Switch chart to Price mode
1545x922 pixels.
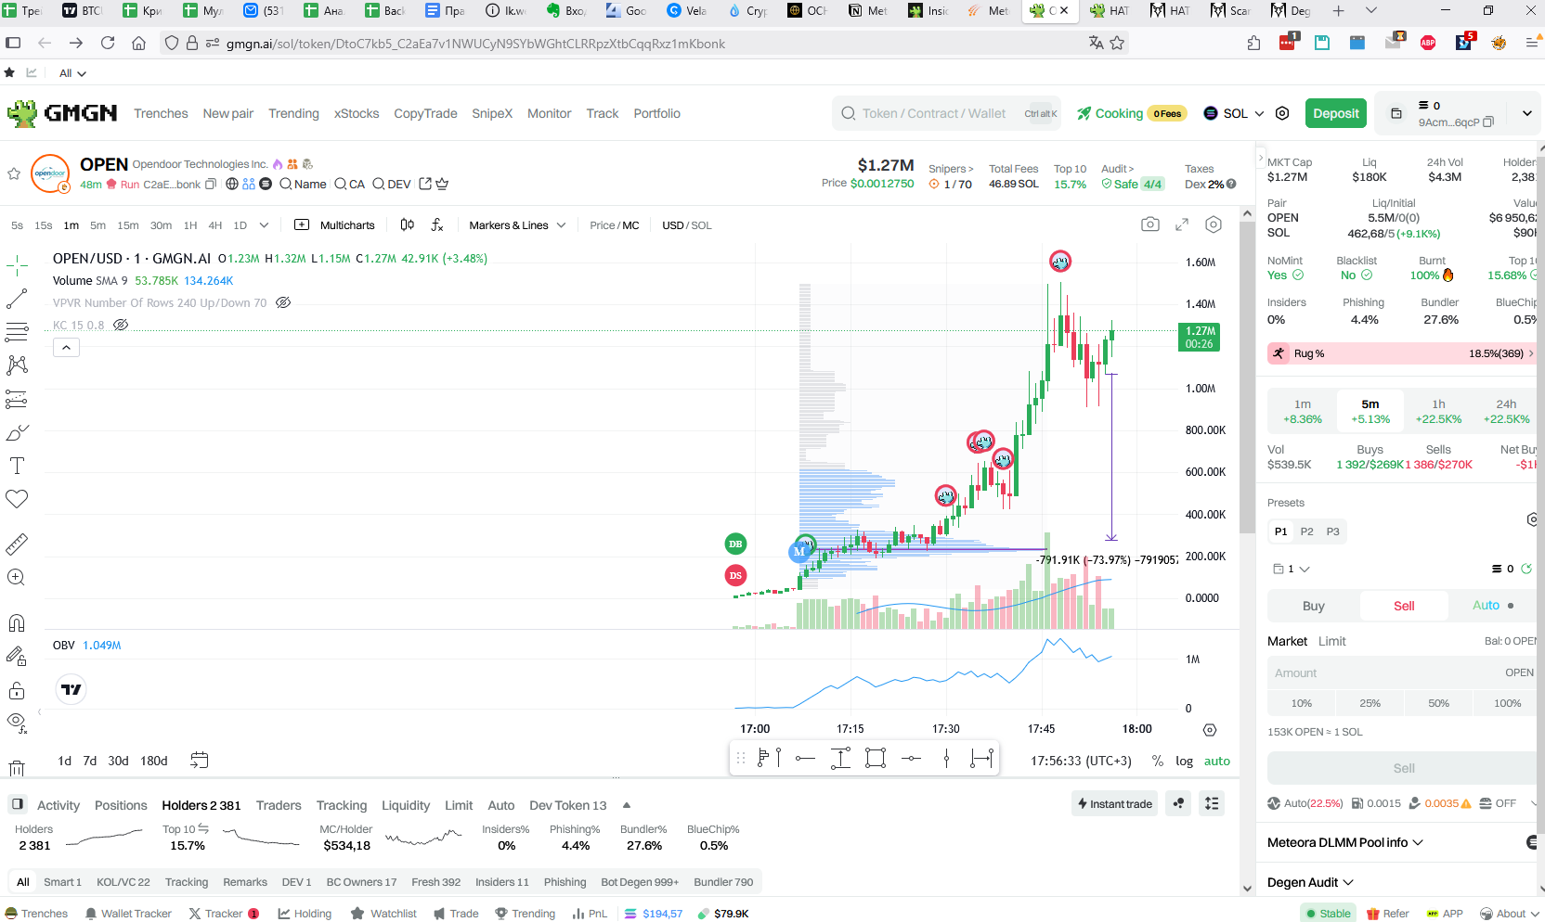click(x=603, y=225)
